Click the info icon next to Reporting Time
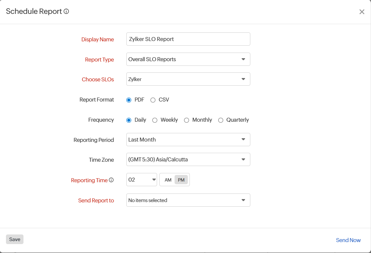This screenshot has height=253, width=371. coord(111,180)
